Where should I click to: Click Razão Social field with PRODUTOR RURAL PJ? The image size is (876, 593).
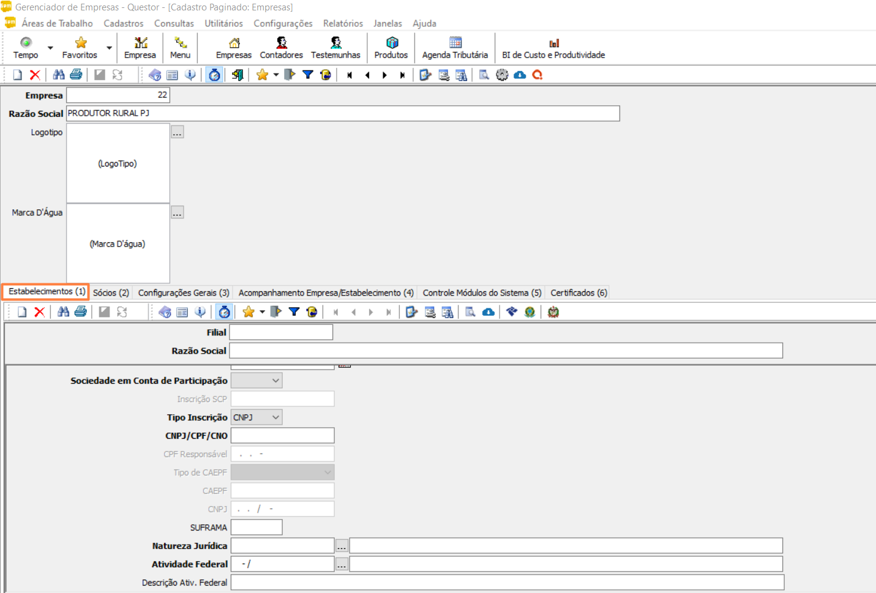[x=343, y=113]
